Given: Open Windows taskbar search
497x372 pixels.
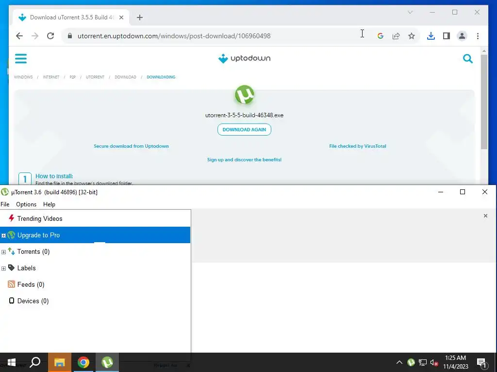Looking at the screenshot, I should coord(35,362).
